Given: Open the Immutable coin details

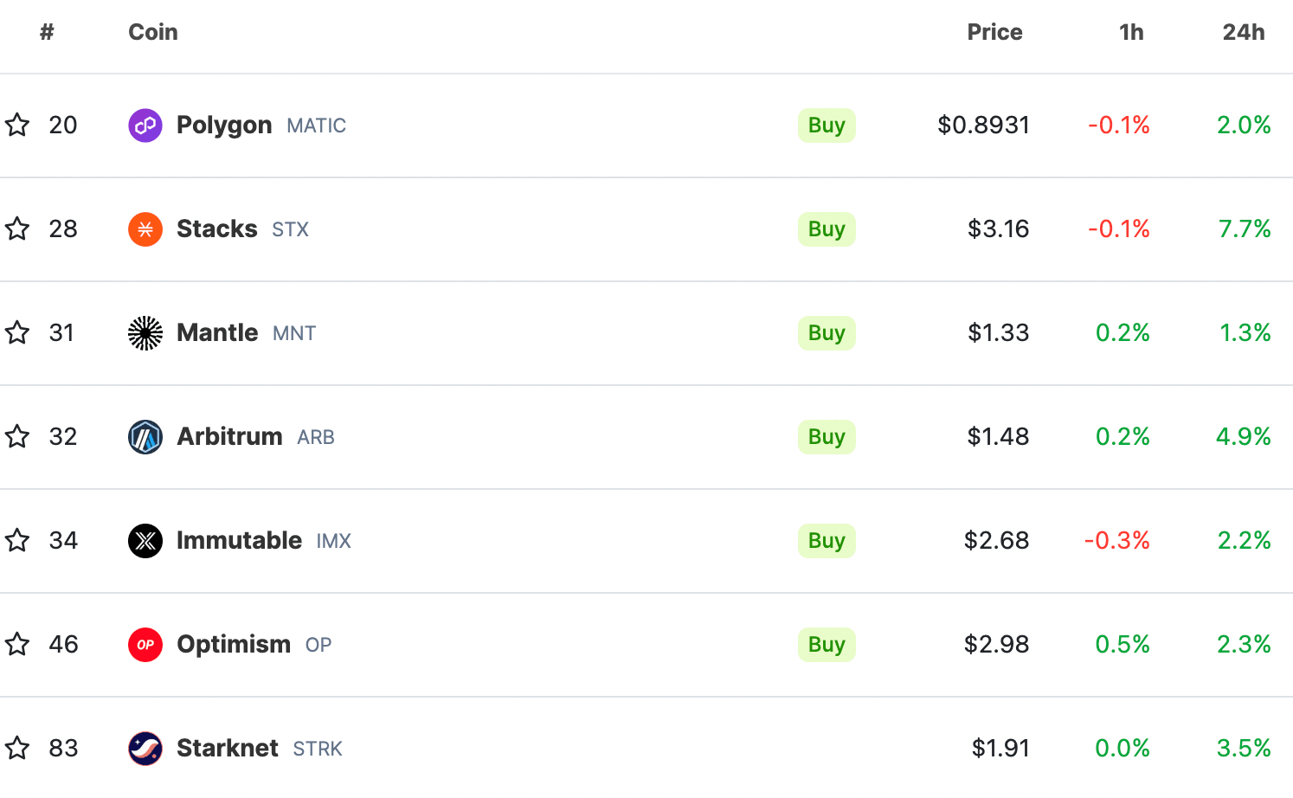Looking at the screenshot, I should pos(239,540).
